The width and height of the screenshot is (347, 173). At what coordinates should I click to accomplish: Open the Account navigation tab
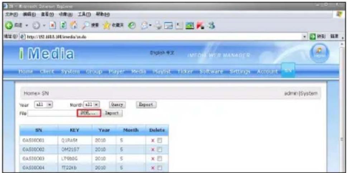[x=267, y=71]
